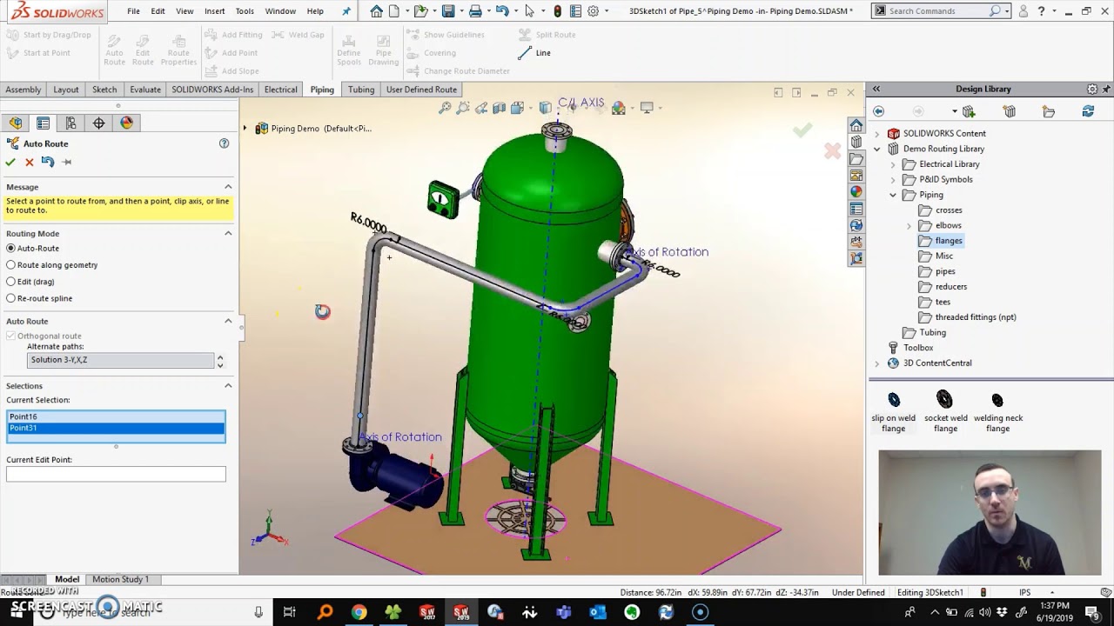Open Options gear in top toolbar

coord(594,11)
